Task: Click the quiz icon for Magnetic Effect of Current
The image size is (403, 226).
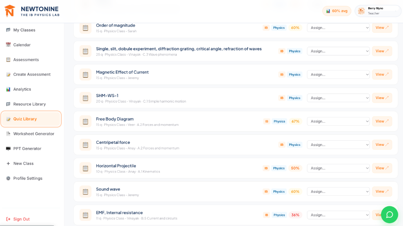Action: (x=85, y=74)
